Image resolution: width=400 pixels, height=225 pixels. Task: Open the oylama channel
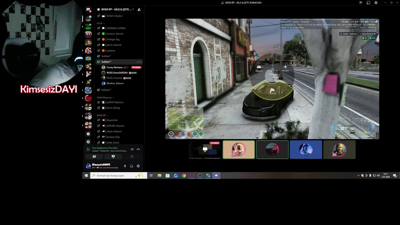(119, 51)
